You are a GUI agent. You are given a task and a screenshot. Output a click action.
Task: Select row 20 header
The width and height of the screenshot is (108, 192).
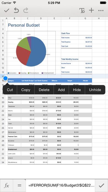click(3, 102)
